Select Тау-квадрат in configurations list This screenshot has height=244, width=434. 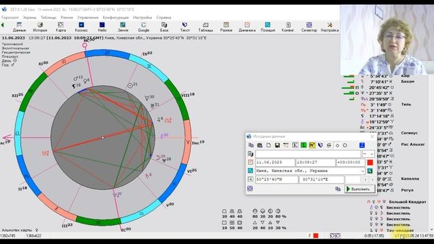pyautogui.click(x=400, y=230)
